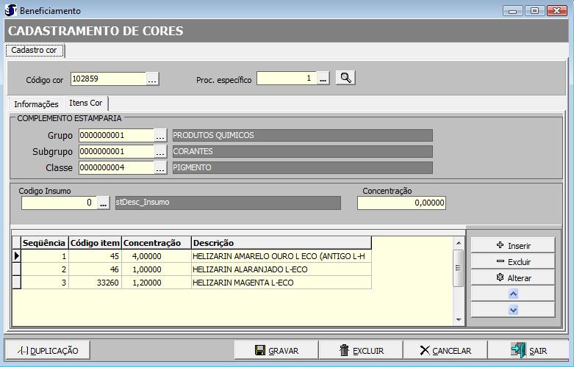Screen dimensions: 574x367
Task: Switch to the Informações tab
Action: [36, 104]
